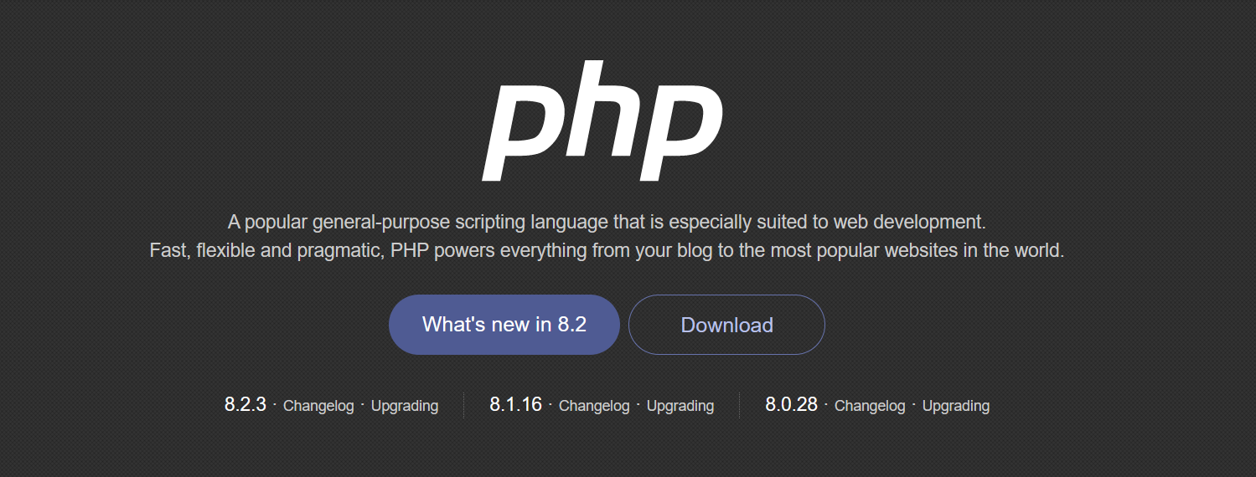The height and width of the screenshot is (477, 1256).
Task: Click the text starting "A popular general-purpose scripting language"
Action: coord(607,223)
